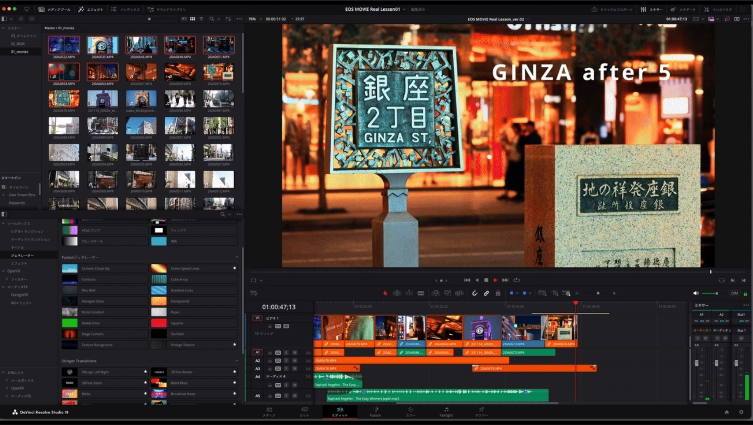Solo audio track A1
The height and width of the screenshot is (425, 753).
[x=286, y=353]
